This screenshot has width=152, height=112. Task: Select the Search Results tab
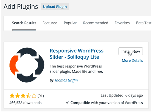coord(24,23)
